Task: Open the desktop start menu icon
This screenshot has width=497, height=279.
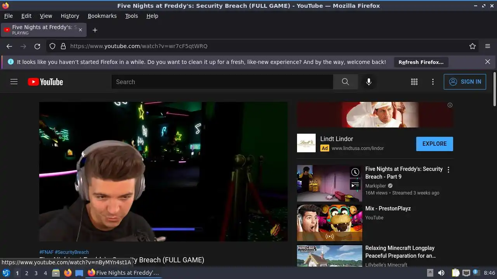Action: [x=6, y=273]
